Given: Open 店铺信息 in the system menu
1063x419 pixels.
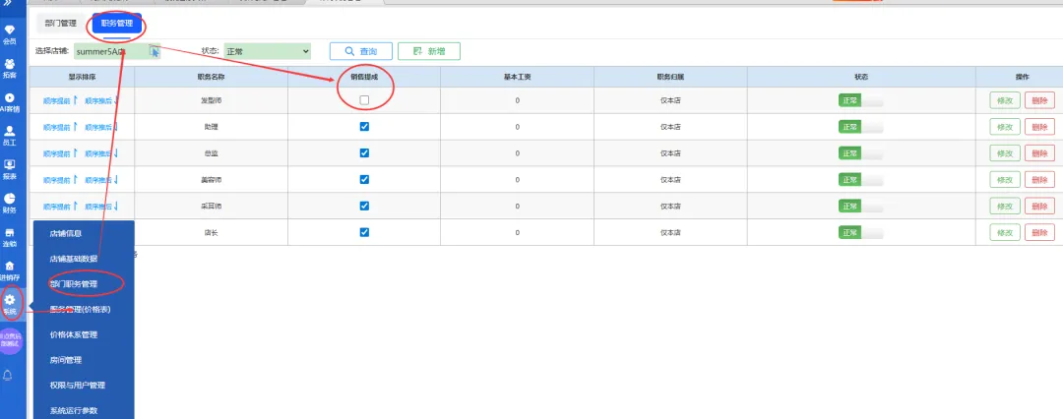Looking at the screenshot, I should click(66, 233).
